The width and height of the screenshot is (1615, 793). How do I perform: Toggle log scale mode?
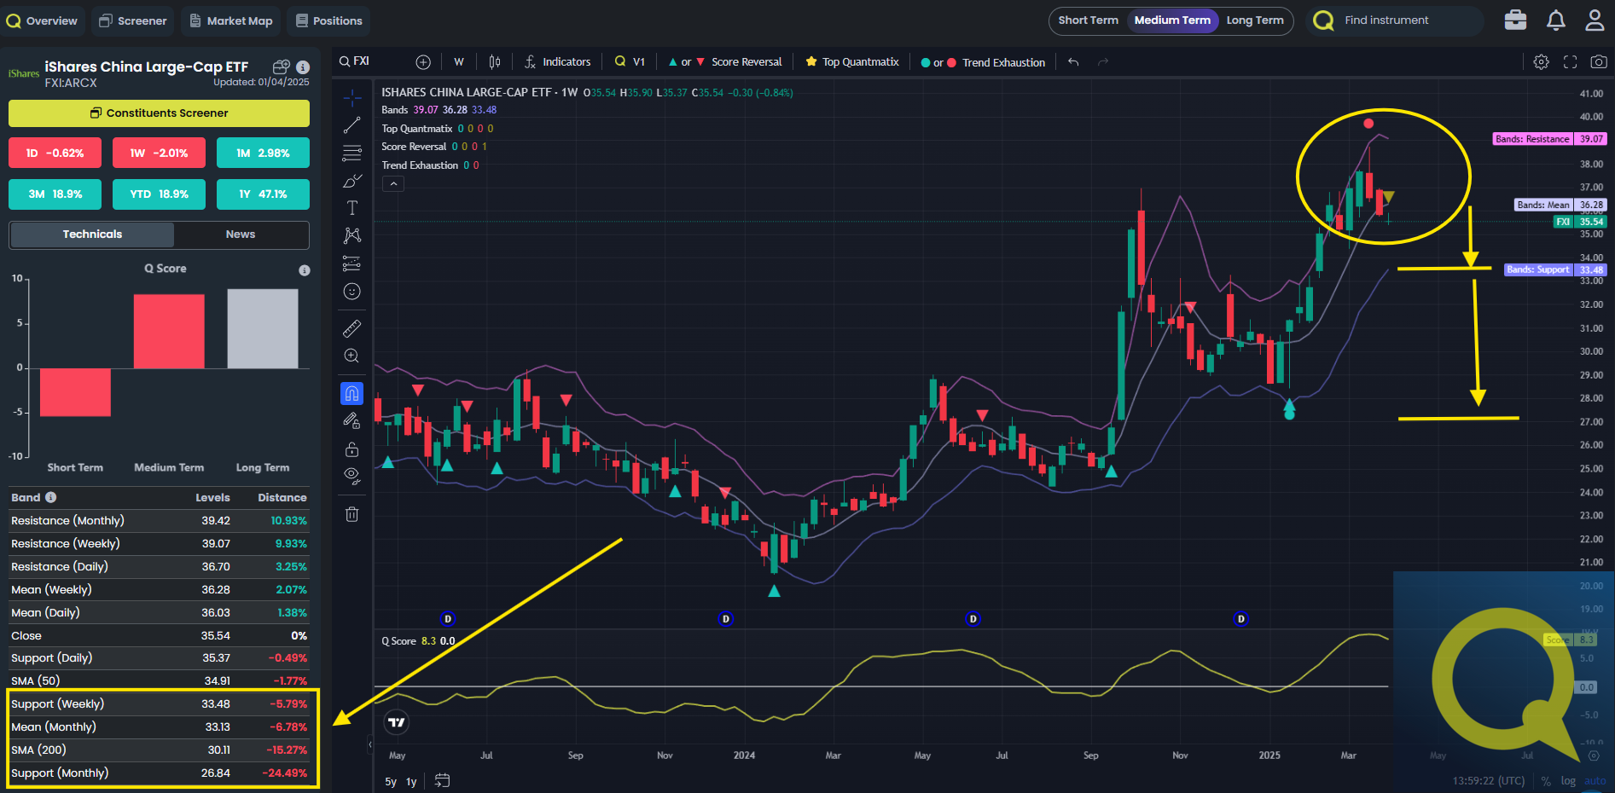pyautogui.click(x=1568, y=781)
